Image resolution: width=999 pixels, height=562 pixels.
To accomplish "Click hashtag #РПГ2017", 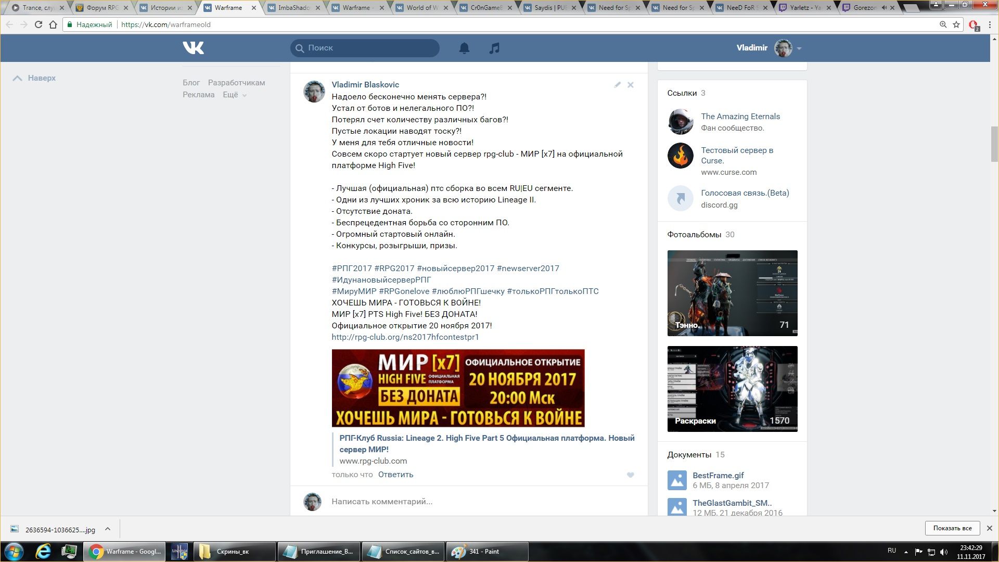I will pyautogui.click(x=352, y=269).
